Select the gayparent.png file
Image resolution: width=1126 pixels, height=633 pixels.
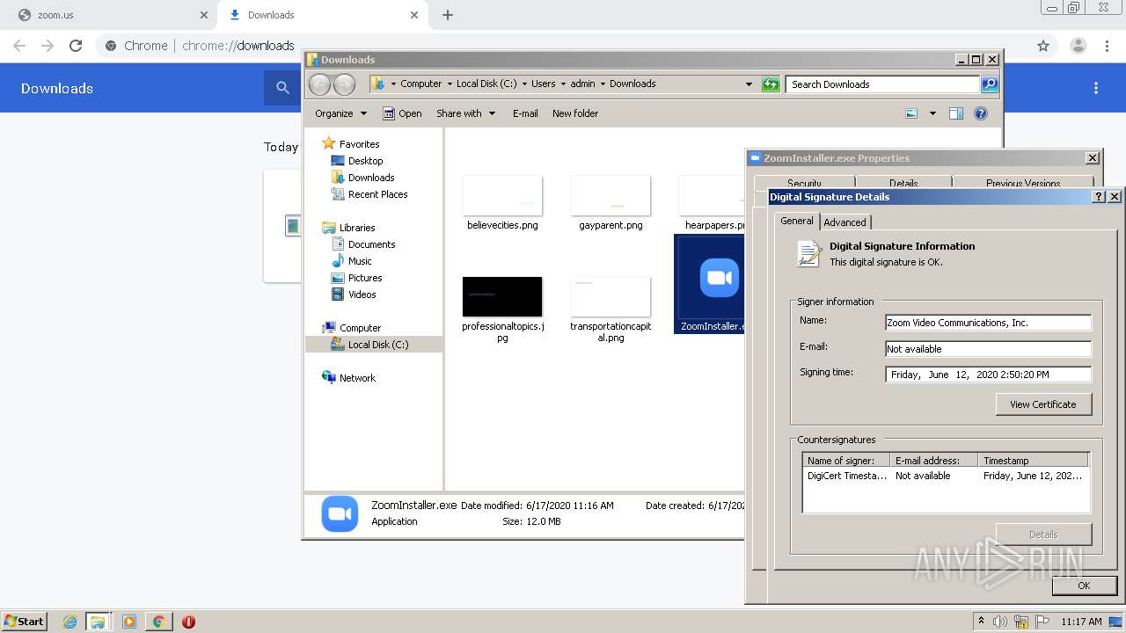point(611,203)
